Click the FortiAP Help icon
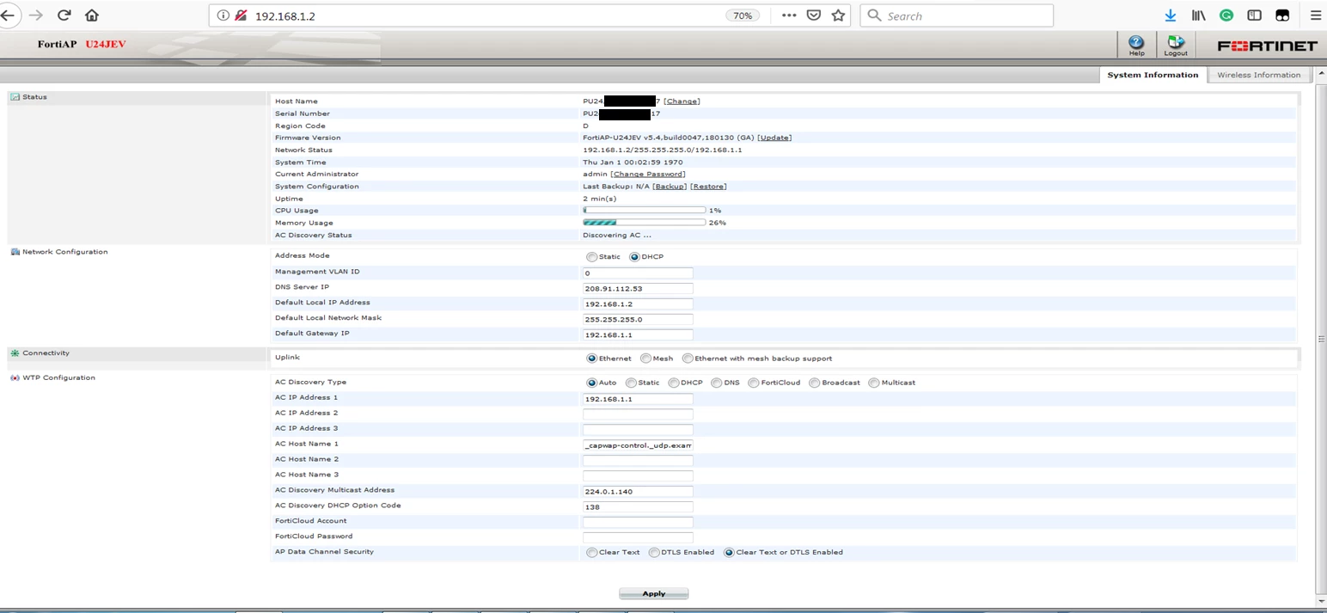 (x=1136, y=46)
